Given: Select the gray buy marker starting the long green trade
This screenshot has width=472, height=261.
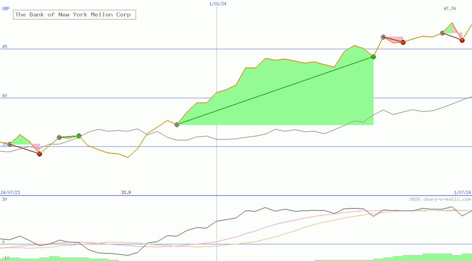Looking at the screenshot, I should point(177,124).
